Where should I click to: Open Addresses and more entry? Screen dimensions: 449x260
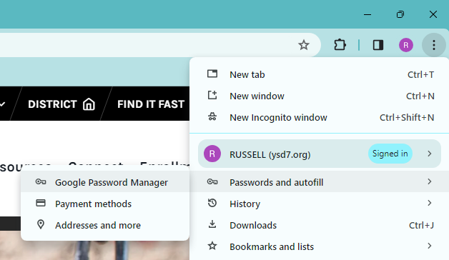105,226
